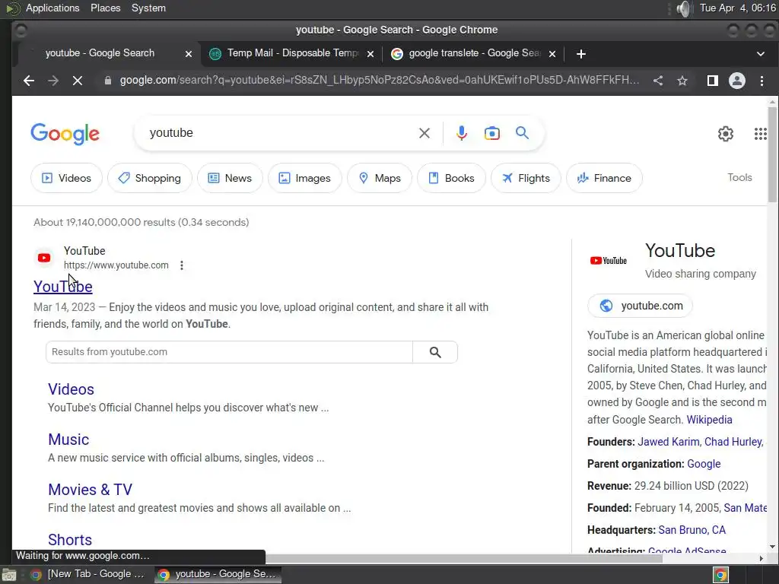Close the google translete tab
The image size is (779, 584).
click(x=552, y=54)
